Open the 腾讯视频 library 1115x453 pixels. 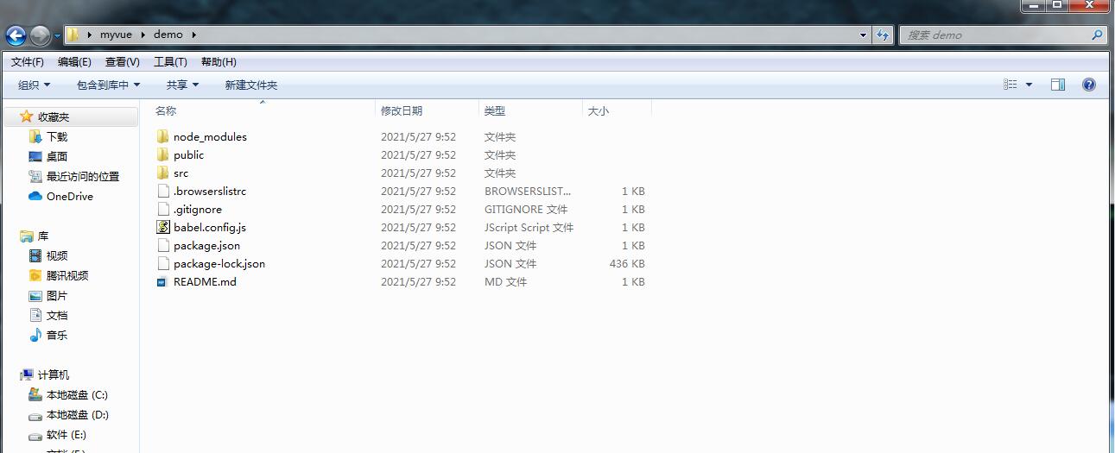67,275
